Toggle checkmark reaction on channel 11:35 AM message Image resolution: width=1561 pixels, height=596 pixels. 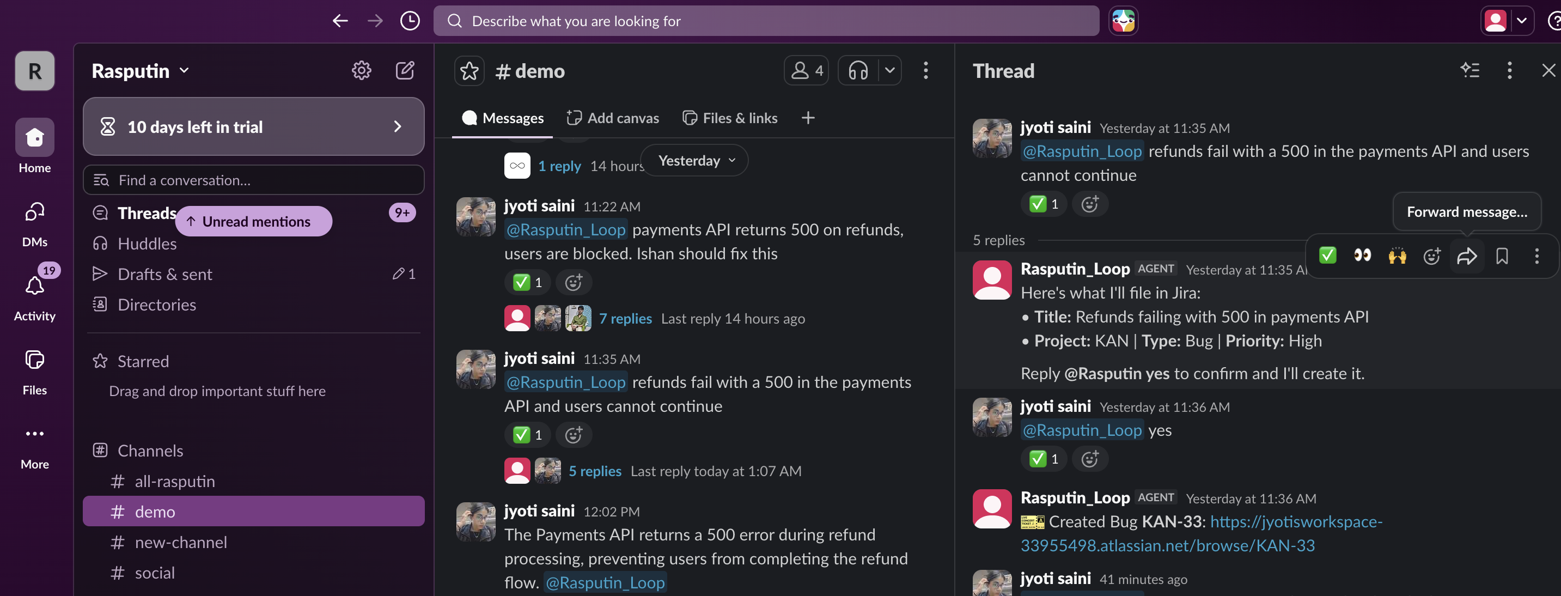(x=527, y=435)
